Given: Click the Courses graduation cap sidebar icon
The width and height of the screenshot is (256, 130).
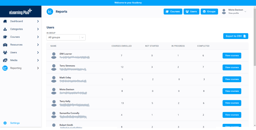Looking at the screenshot, I should [5, 37].
